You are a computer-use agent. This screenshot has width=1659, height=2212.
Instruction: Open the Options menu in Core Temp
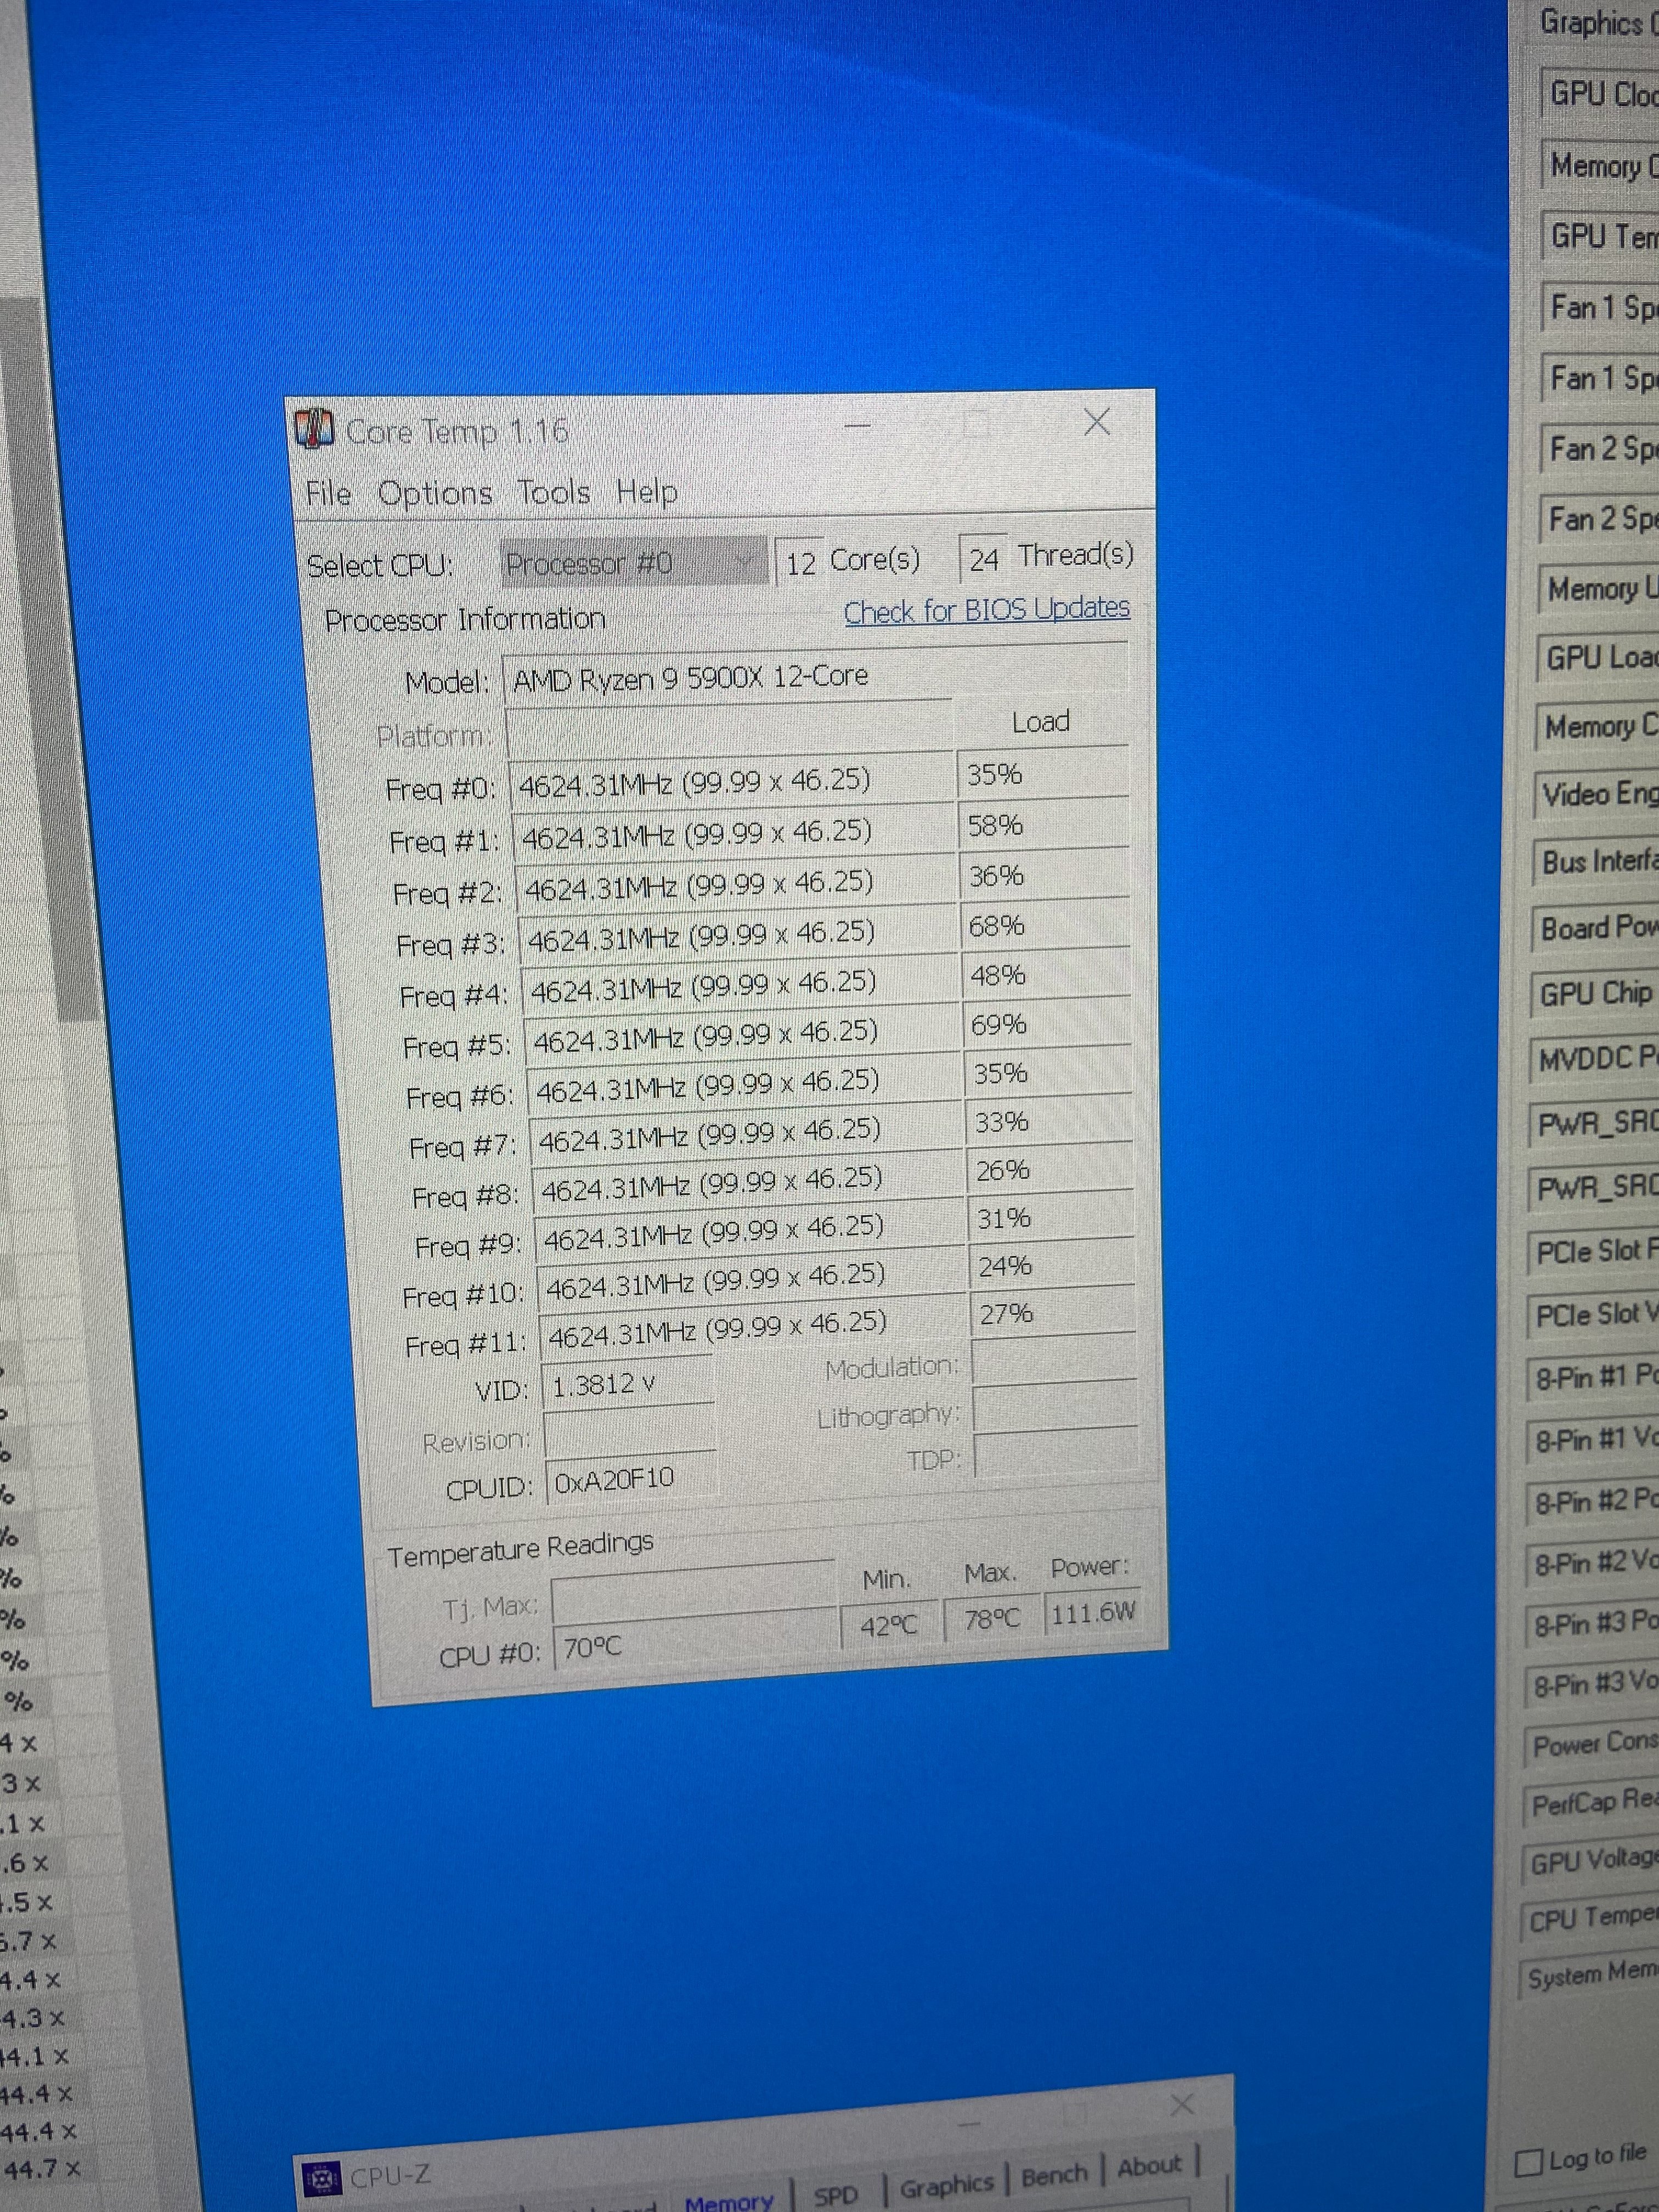tap(435, 493)
